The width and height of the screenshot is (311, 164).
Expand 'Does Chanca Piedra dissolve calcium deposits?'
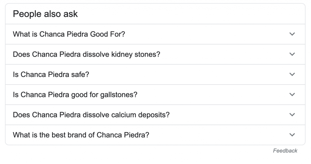pos(155,115)
